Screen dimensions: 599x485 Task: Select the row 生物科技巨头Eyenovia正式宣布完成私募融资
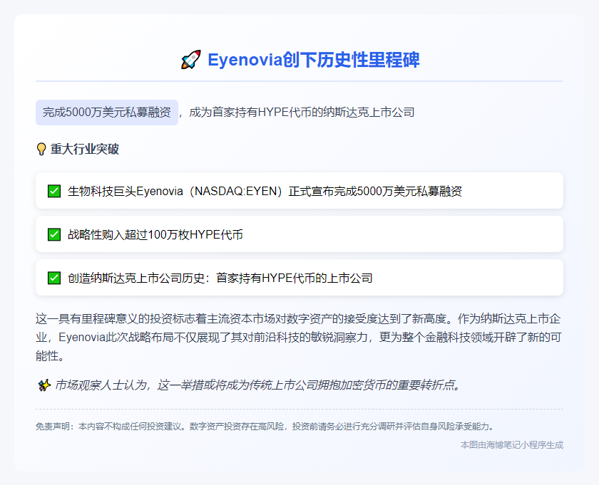(x=299, y=190)
